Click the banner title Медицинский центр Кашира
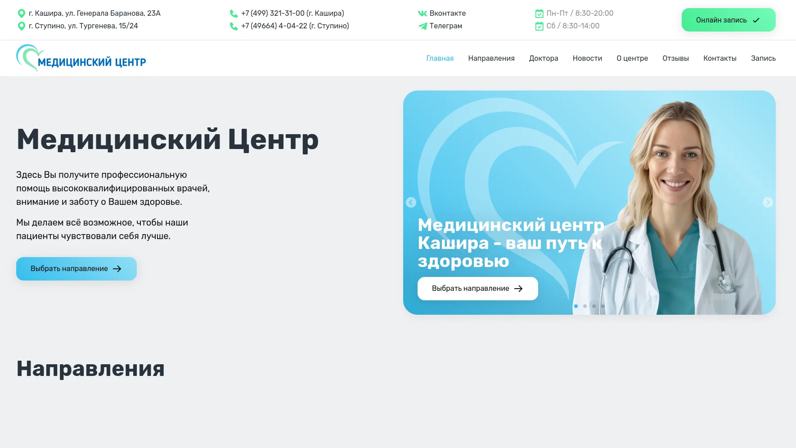796x448 pixels. tap(511, 243)
